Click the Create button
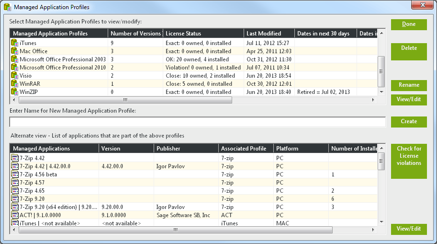The image size is (437, 244). point(409,122)
